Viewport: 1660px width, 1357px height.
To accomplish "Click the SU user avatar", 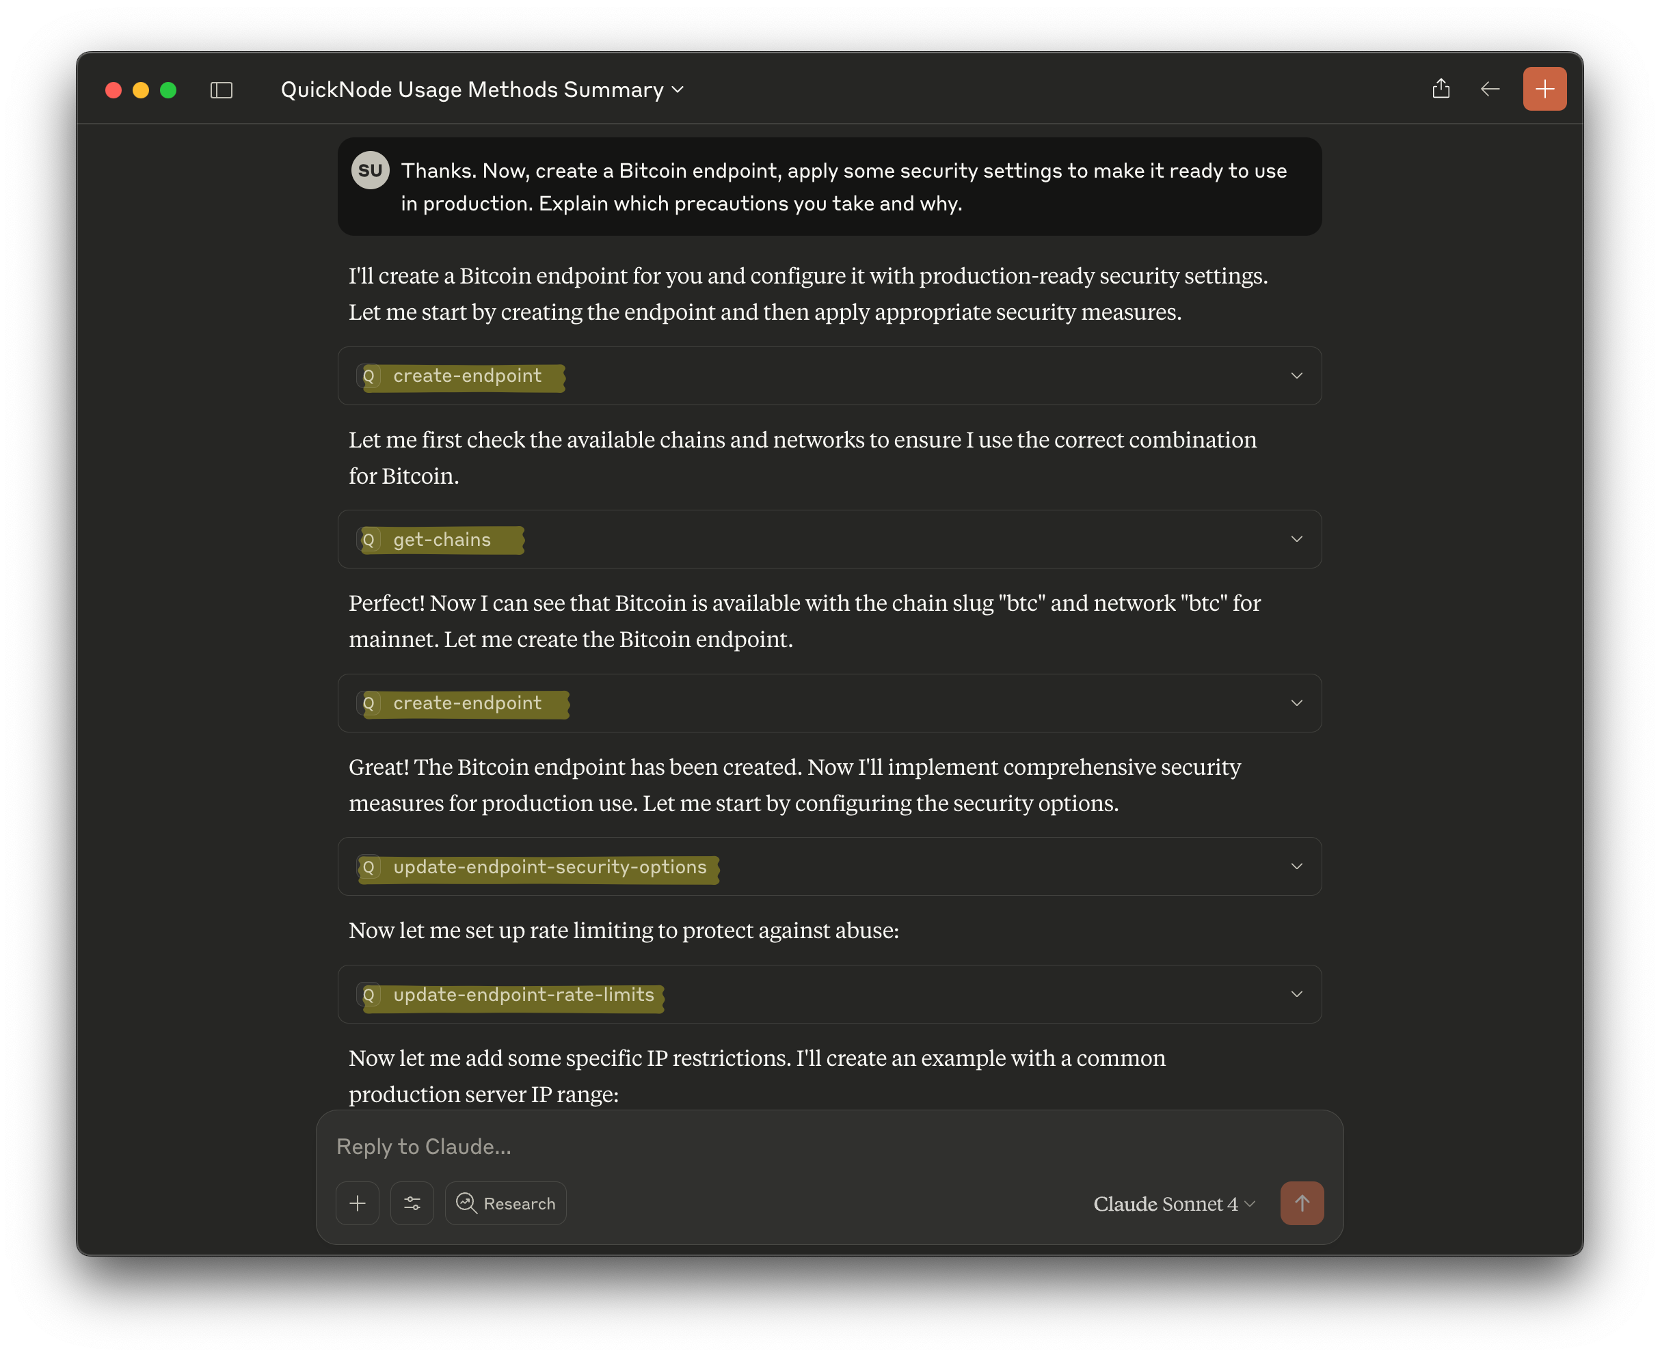I will tap(370, 170).
